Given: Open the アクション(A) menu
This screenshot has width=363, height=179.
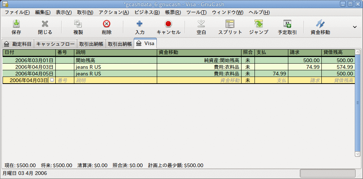Looking at the screenshot, I should (x=114, y=13).
